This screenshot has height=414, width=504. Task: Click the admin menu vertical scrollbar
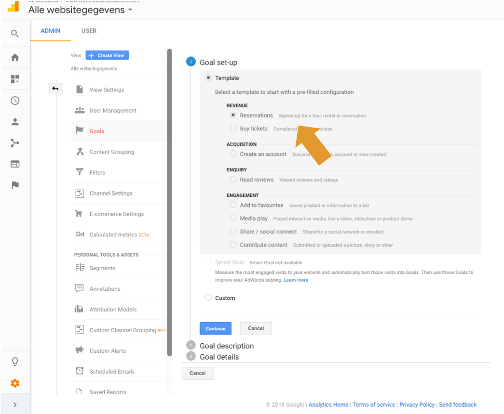point(169,202)
